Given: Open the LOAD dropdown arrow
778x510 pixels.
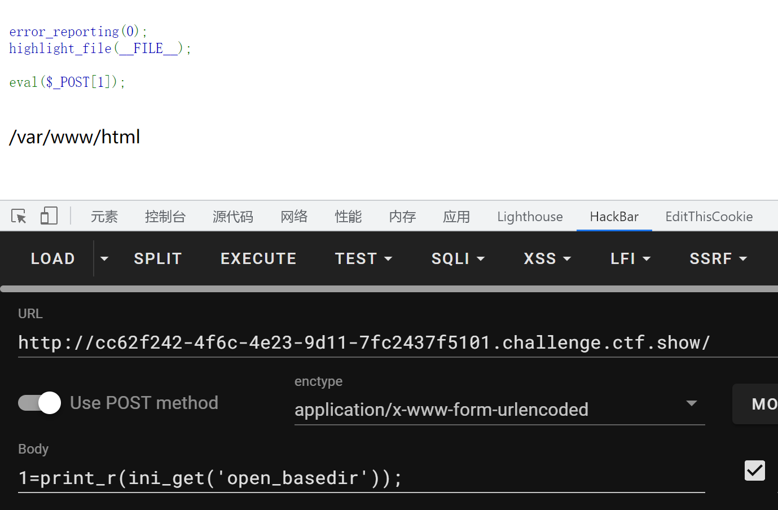Looking at the screenshot, I should point(104,258).
